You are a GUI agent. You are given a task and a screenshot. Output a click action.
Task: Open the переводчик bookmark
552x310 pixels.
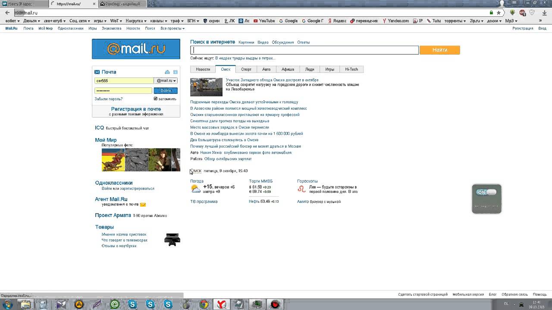[x=364, y=21]
